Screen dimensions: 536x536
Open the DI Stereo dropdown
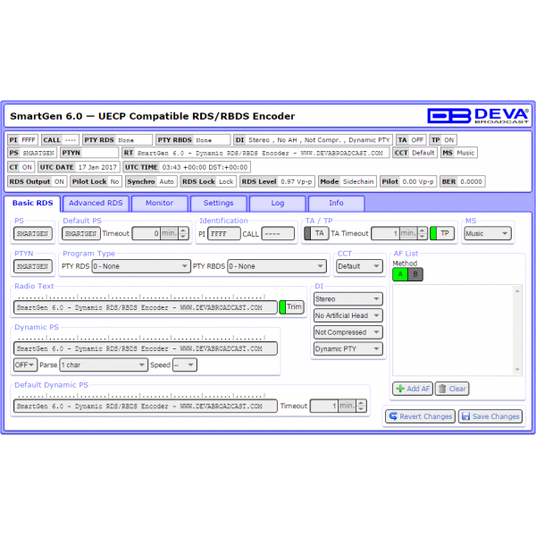point(348,299)
